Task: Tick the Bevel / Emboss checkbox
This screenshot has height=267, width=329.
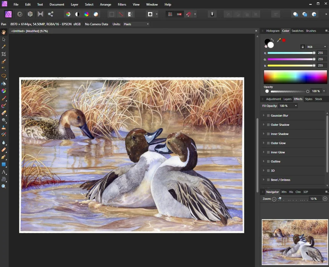Action: click(x=268, y=180)
